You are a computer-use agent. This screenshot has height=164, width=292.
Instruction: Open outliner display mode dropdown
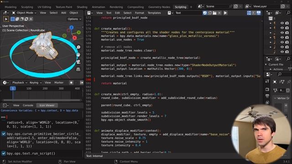pyautogui.click(x=278, y=13)
